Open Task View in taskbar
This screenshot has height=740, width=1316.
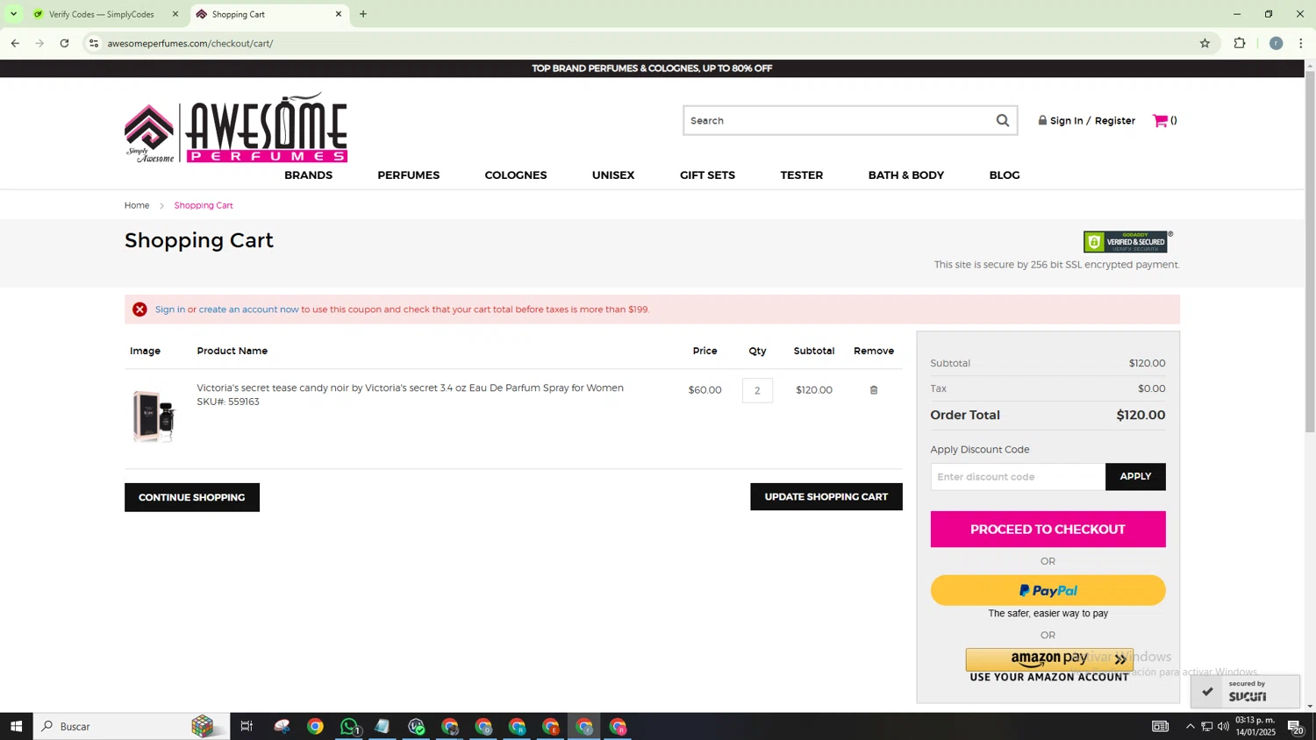point(247,726)
